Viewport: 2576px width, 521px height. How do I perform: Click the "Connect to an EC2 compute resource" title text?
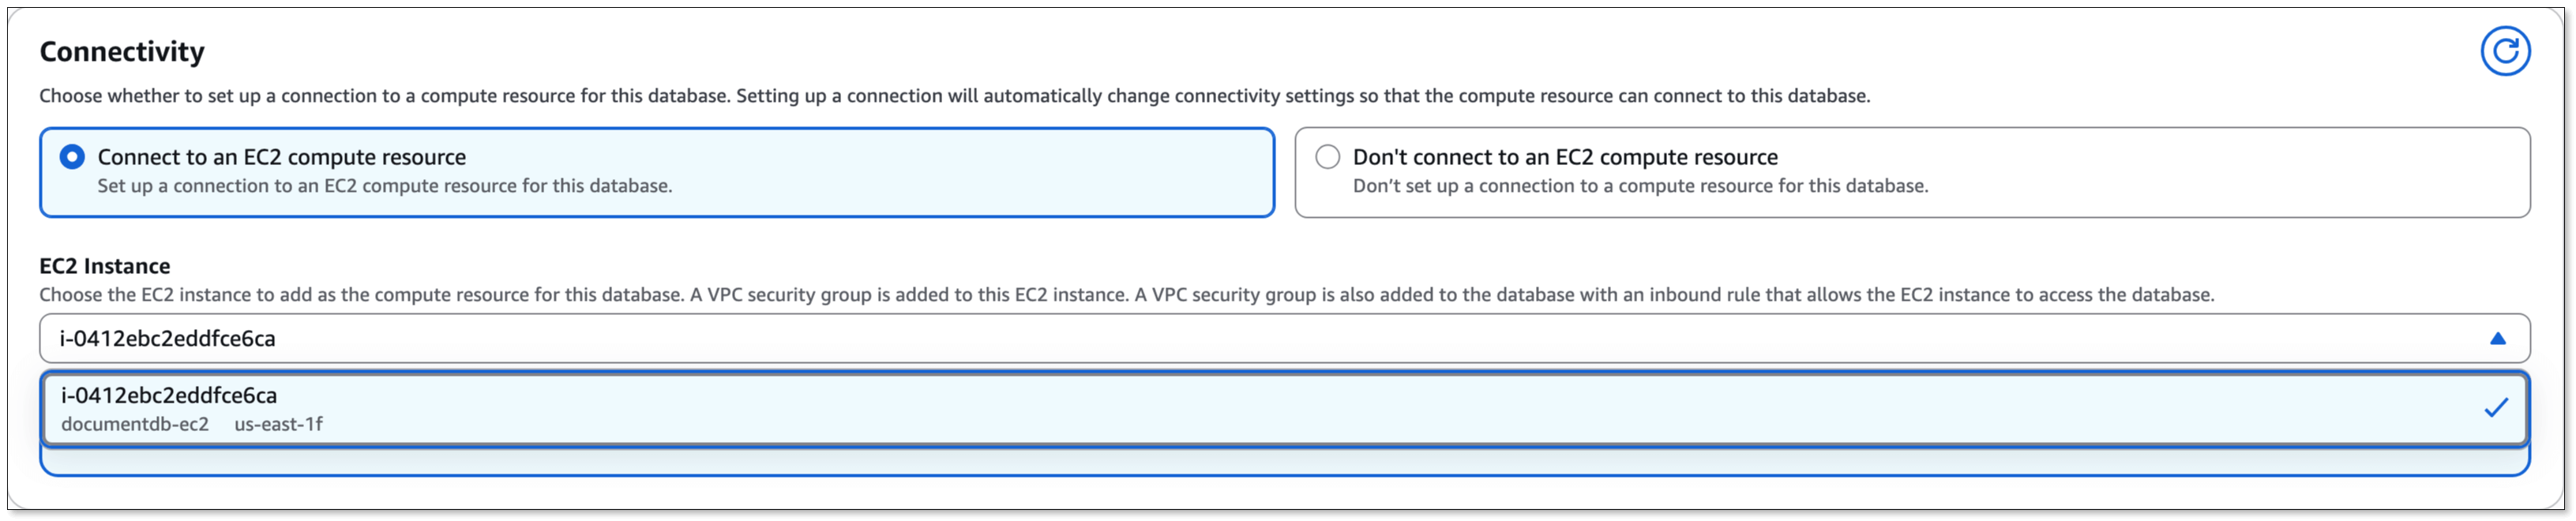click(281, 157)
